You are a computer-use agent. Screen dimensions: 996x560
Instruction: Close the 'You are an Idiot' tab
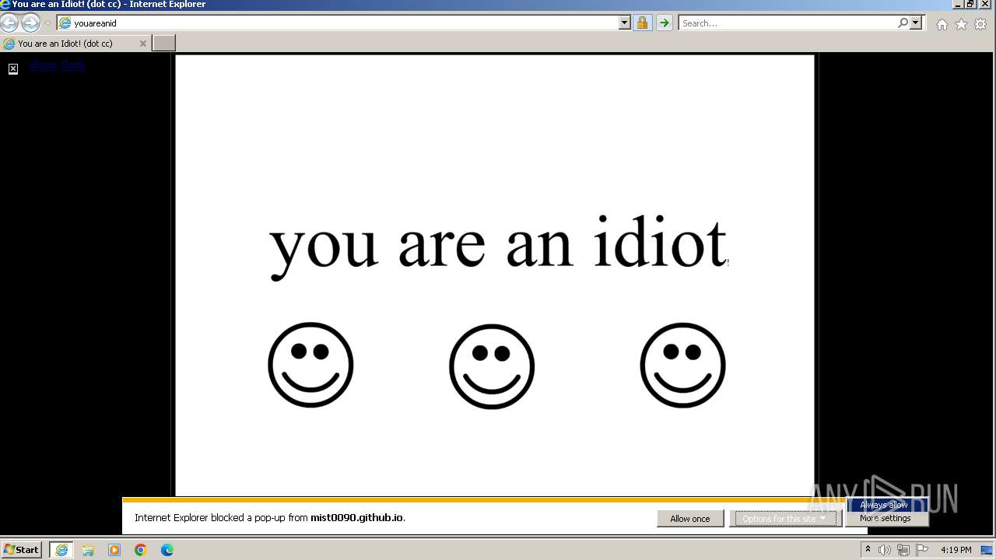point(142,44)
